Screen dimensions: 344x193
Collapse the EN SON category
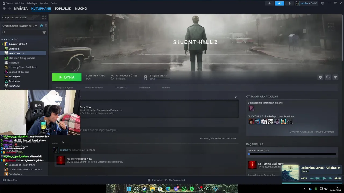(x=2, y=39)
